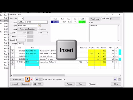Click description Concrete Pin & Load
The width and height of the screenshot is (133, 100).
(x=46, y=59)
